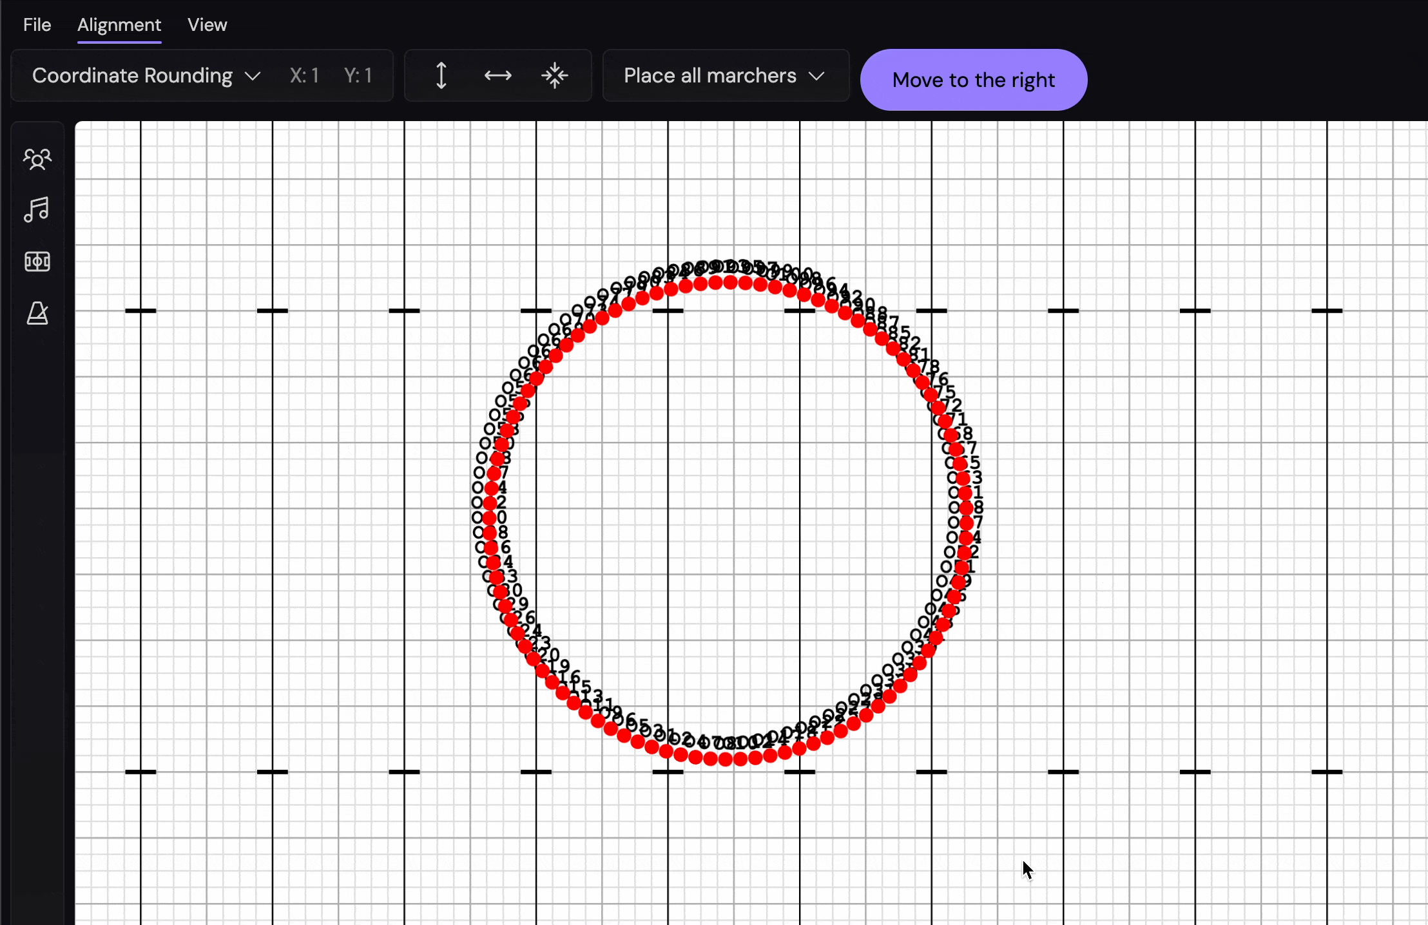Click the vertical alignment arrow tool
This screenshot has height=925, width=1428.
pyautogui.click(x=440, y=75)
